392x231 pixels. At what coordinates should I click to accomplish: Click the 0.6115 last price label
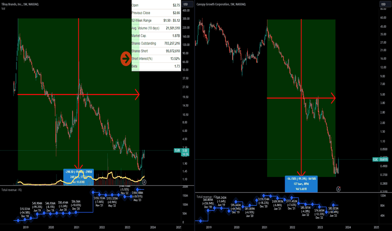(x=384, y=159)
